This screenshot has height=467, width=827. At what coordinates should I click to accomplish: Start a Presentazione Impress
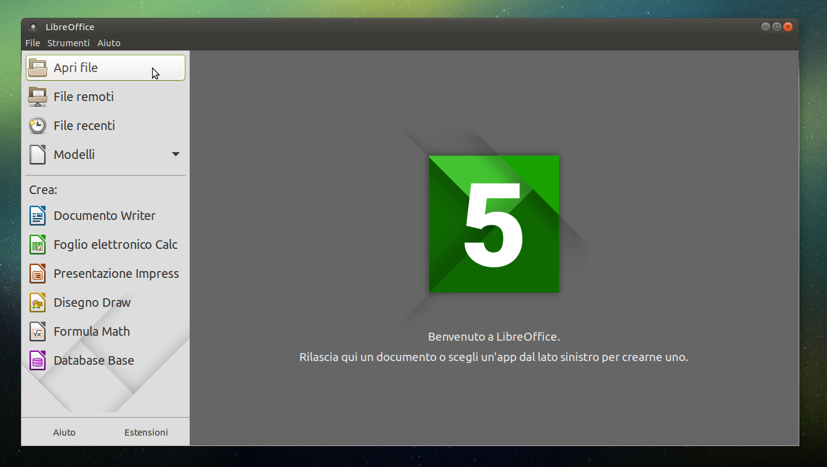click(116, 274)
